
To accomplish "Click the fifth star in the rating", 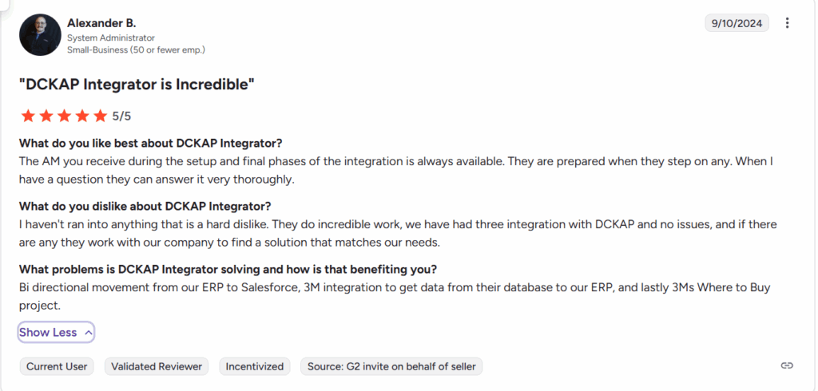I will (x=100, y=117).
